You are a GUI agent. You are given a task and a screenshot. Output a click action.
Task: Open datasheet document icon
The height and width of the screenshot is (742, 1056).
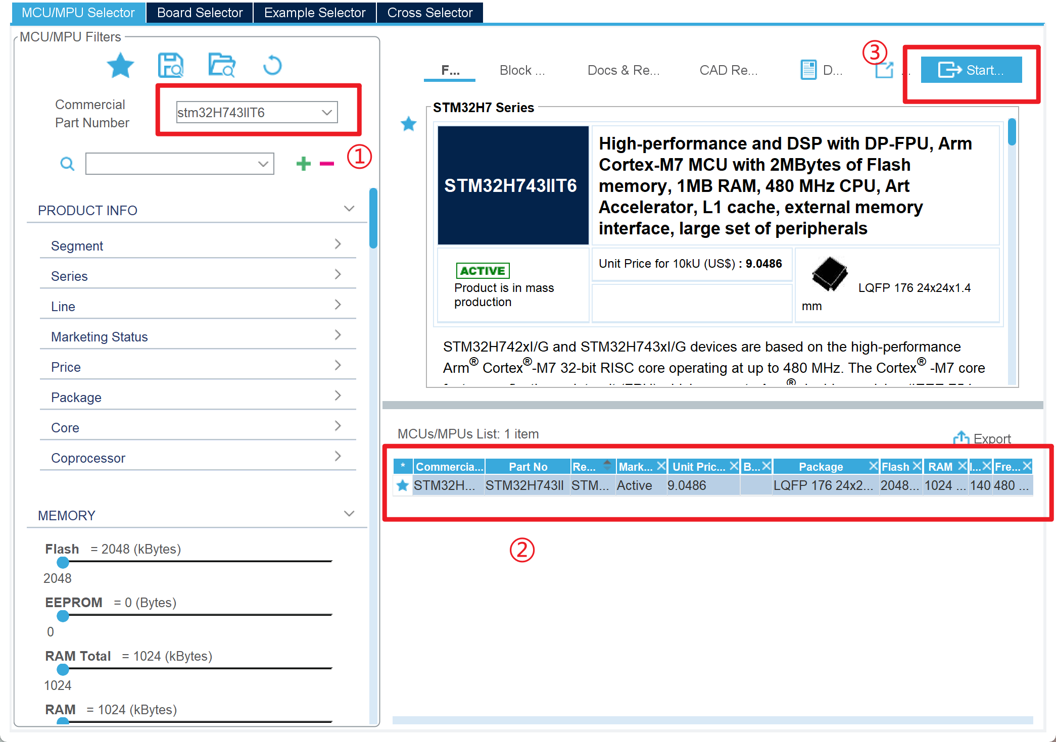(808, 70)
